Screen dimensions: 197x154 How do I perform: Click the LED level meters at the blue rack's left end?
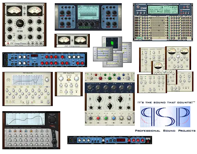[6, 60]
